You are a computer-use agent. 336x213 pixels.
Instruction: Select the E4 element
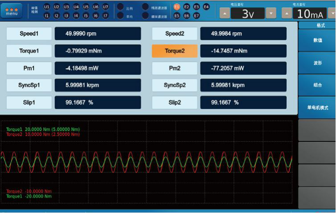206,7
